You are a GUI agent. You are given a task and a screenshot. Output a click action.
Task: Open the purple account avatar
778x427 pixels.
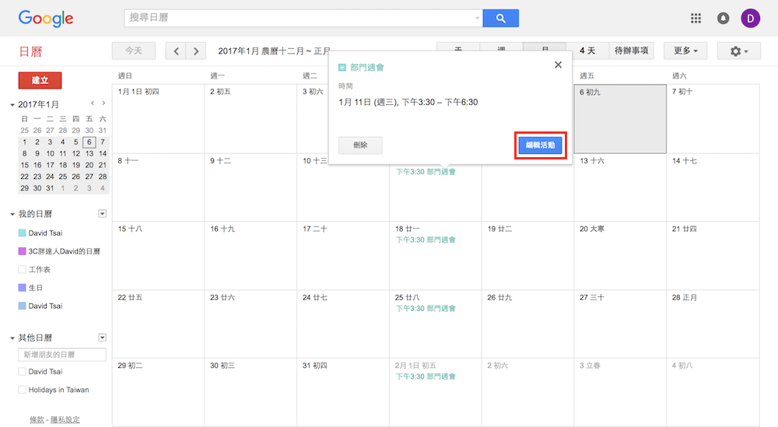(750, 18)
